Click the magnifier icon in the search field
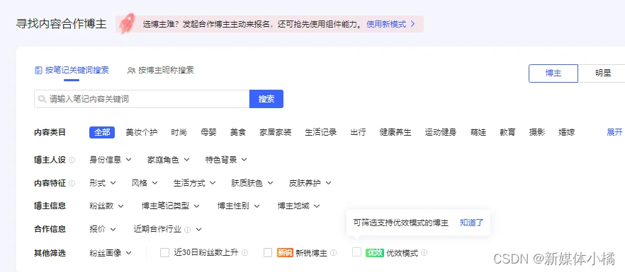 coord(42,99)
